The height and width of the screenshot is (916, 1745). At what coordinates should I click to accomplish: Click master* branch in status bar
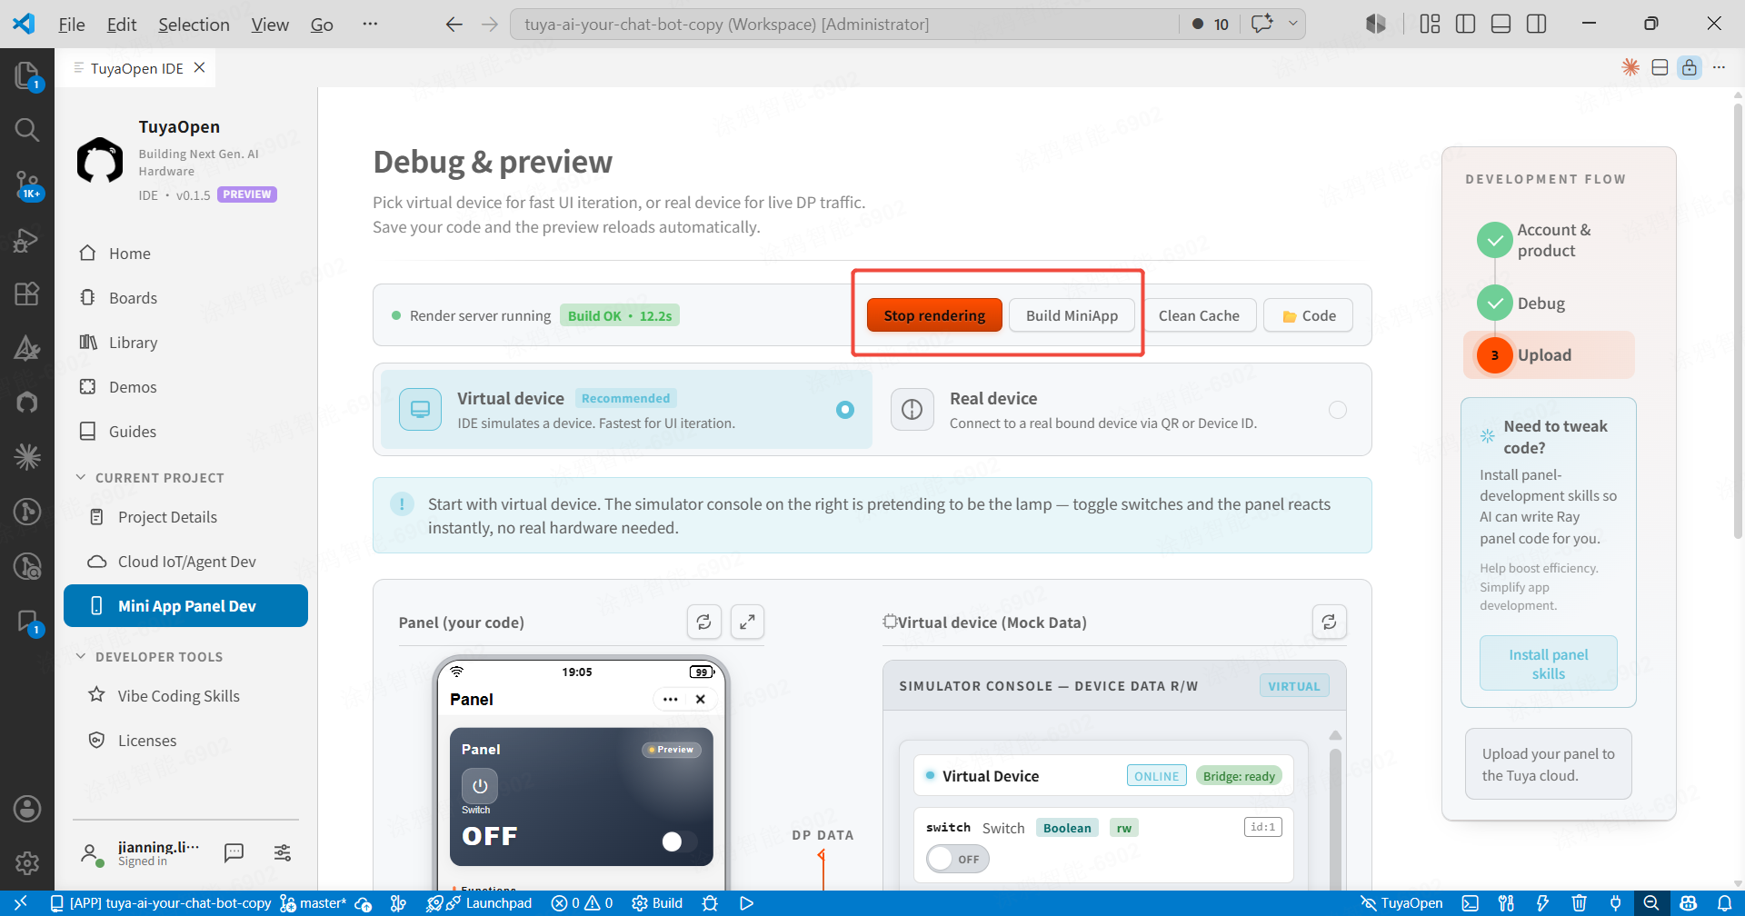tap(314, 902)
